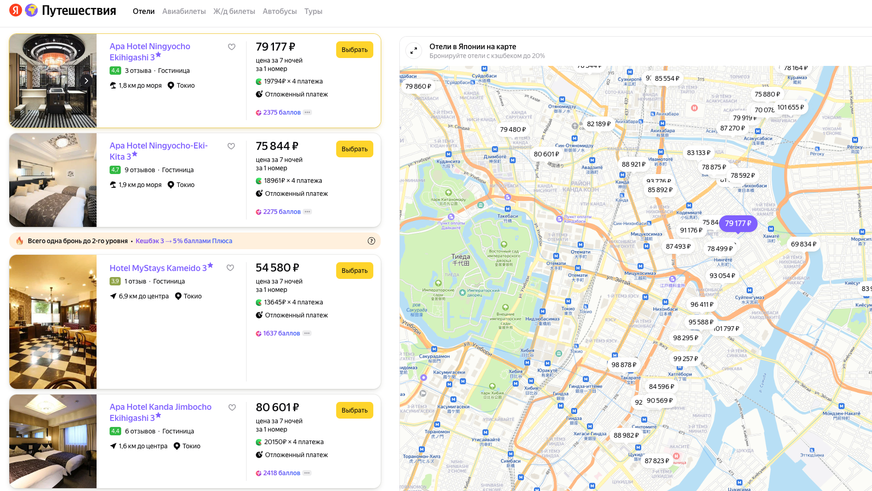Viewport: 872px width, 491px height.
Task: Open the Туры tab
Action: (313, 11)
